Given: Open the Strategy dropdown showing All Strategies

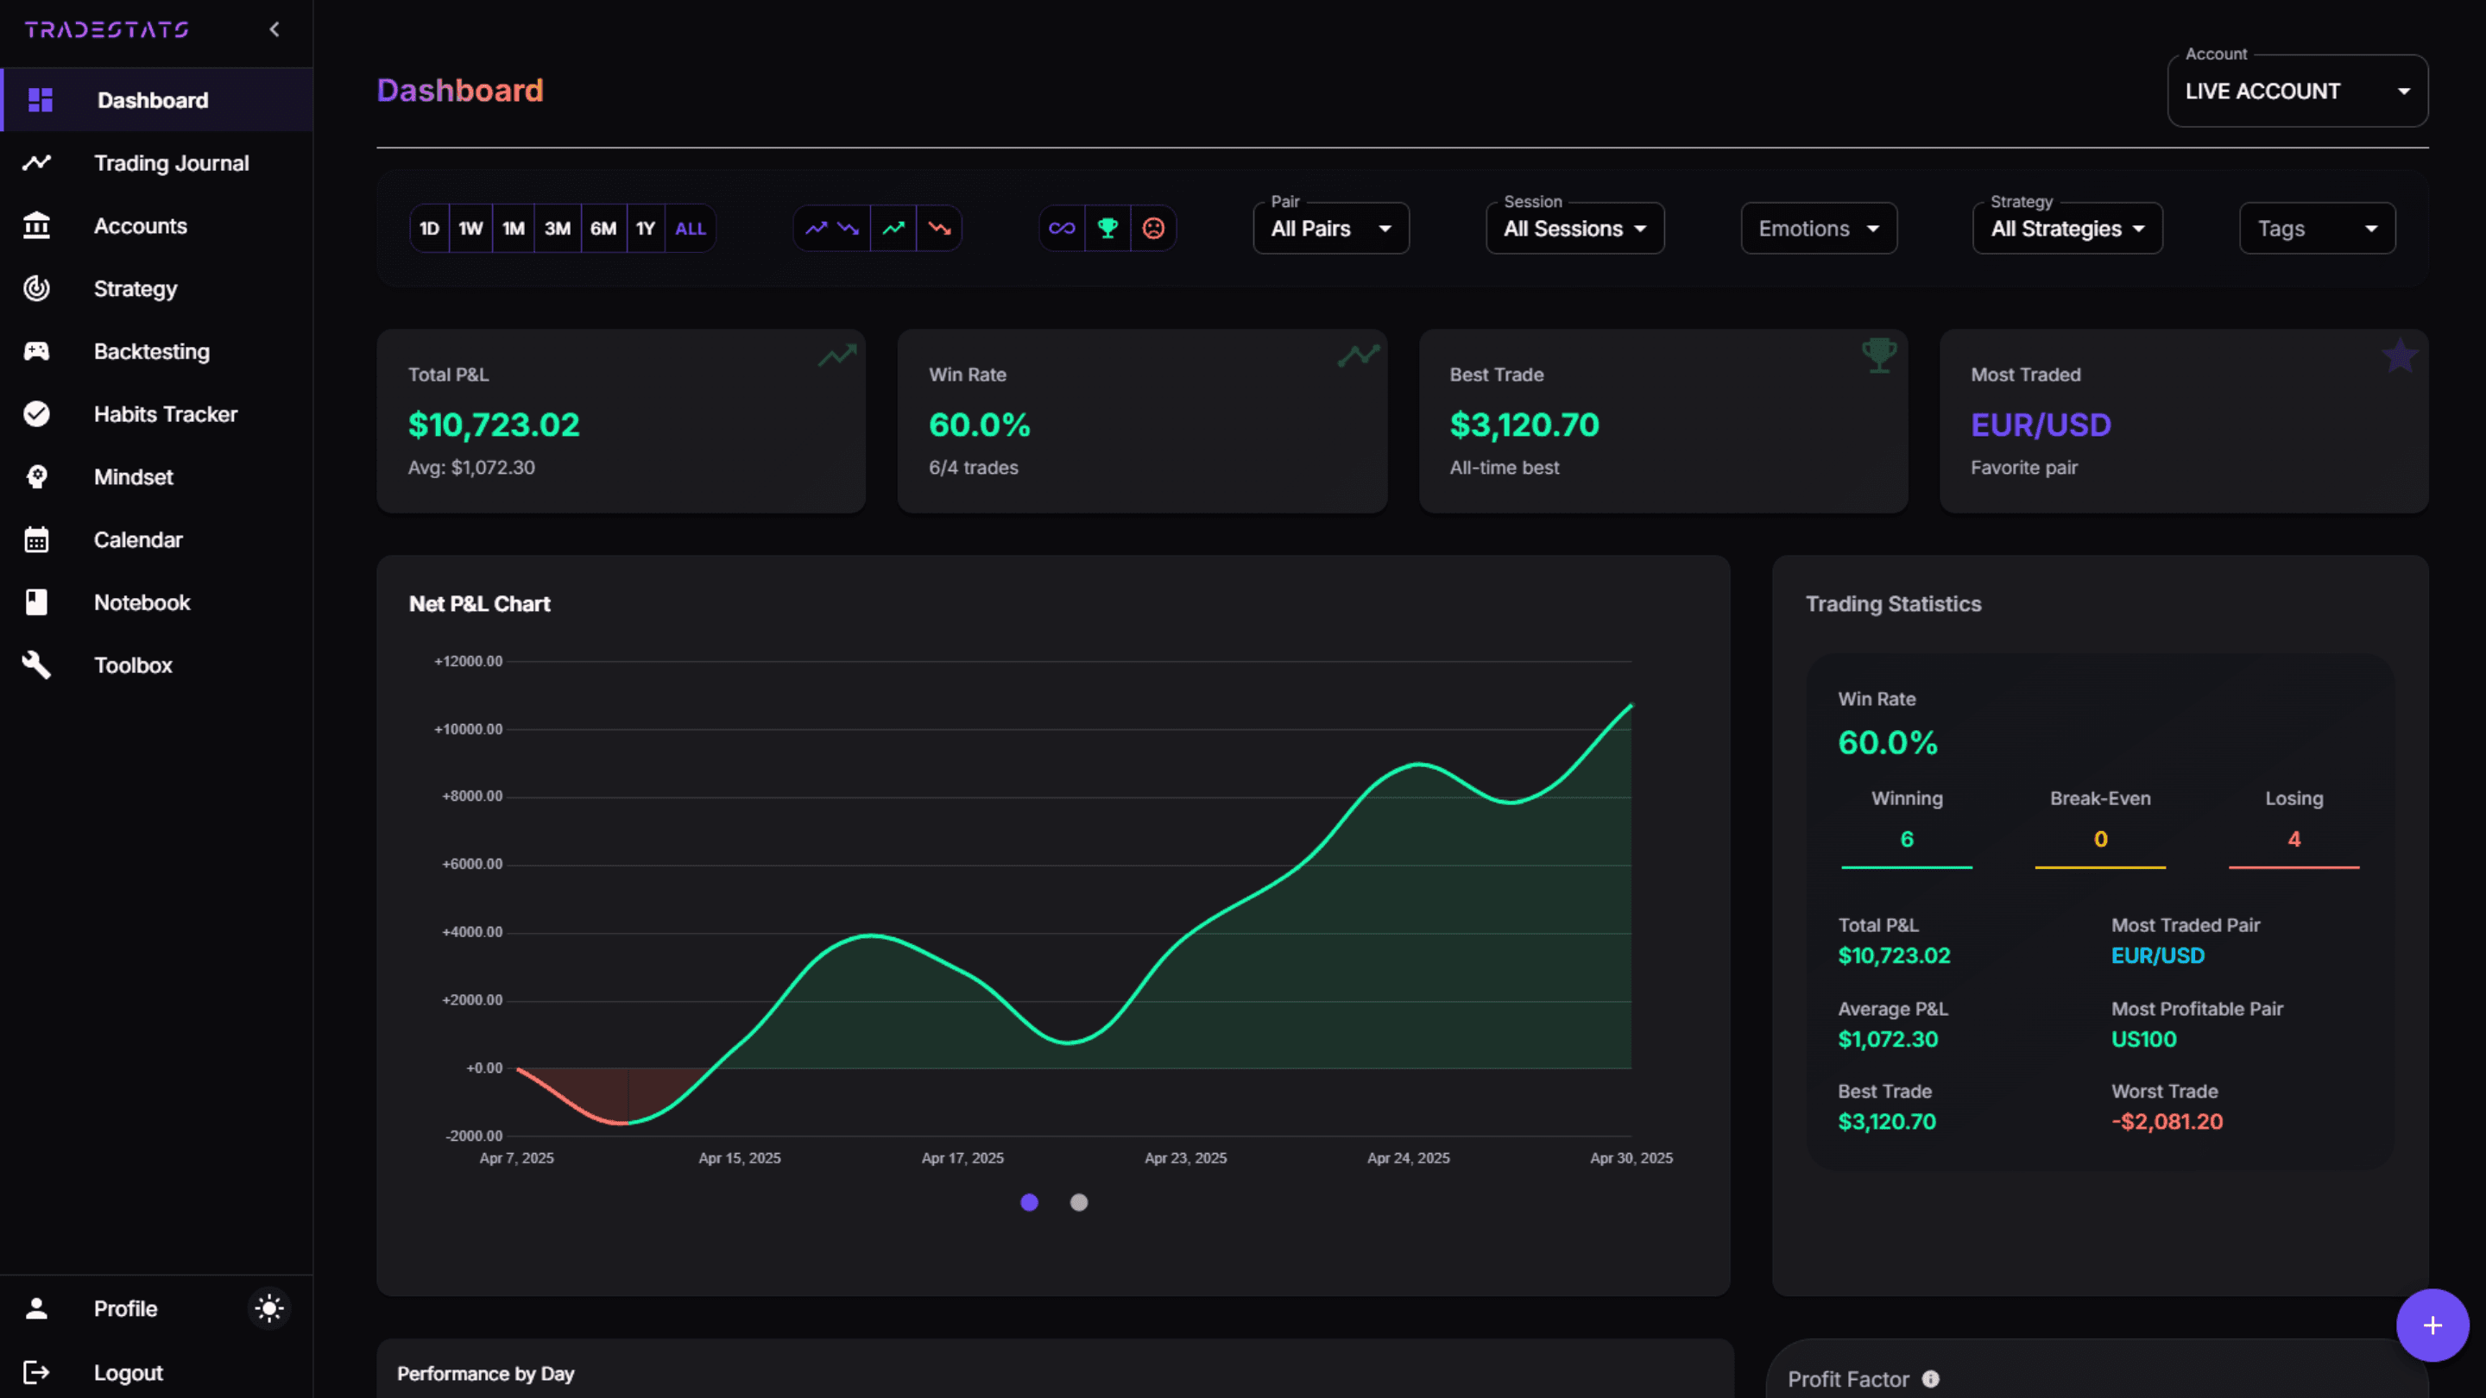Looking at the screenshot, I should coord(2067,229).
